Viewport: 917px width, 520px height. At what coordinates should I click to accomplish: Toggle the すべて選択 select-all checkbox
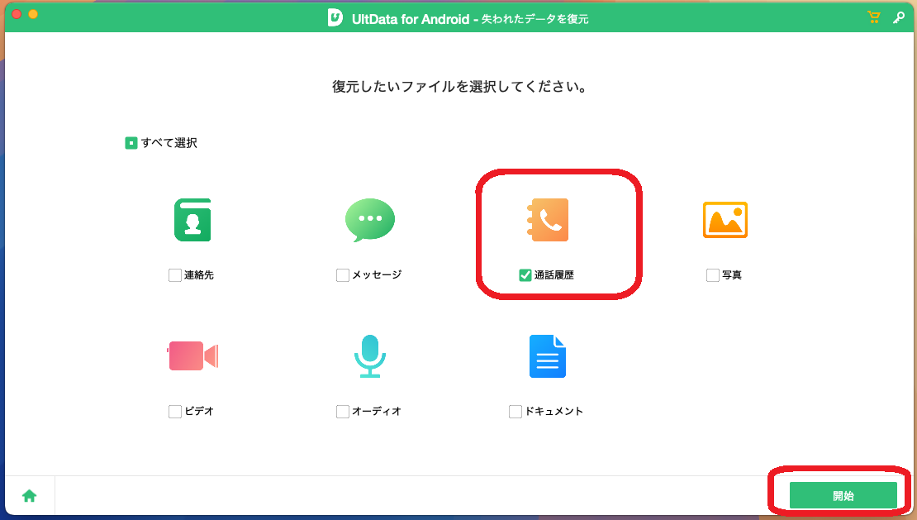click(x=131, y=143)
